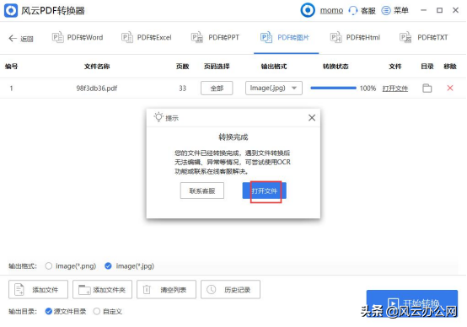Minimize the 风云PDF转换器 window
Viewport: 467px width, 327px height.
point(423,10)
